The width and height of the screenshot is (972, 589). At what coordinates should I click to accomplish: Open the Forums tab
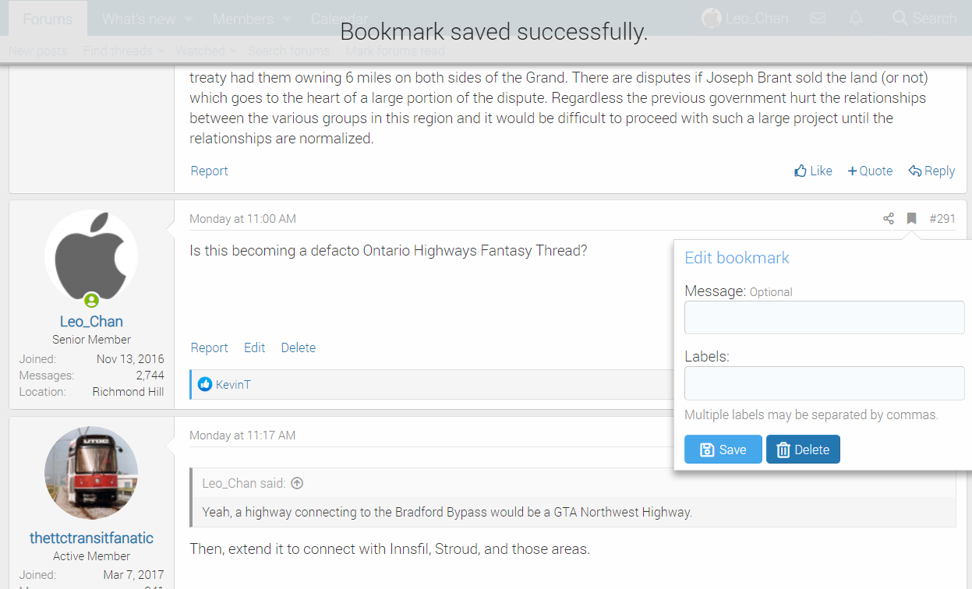coord(48,19)
